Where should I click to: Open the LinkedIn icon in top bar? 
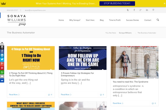click(147, 10)
